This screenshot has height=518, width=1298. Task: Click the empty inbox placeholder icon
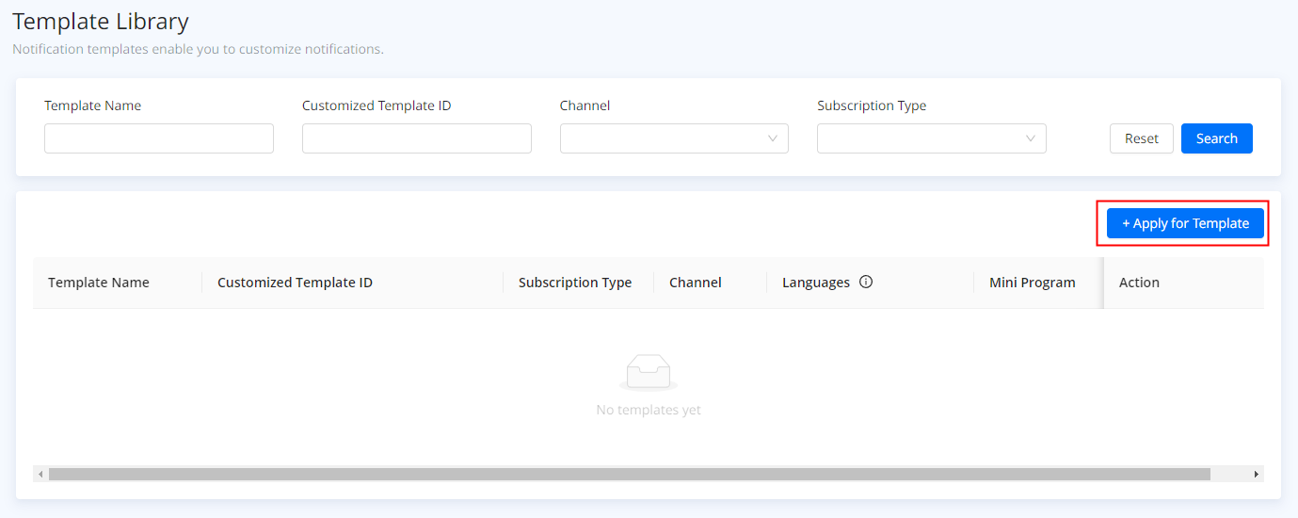(x=649, y=373)
